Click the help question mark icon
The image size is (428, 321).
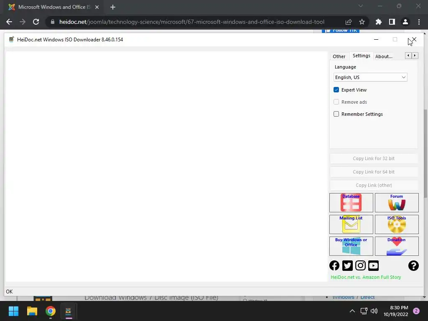(x=413, y=265)
